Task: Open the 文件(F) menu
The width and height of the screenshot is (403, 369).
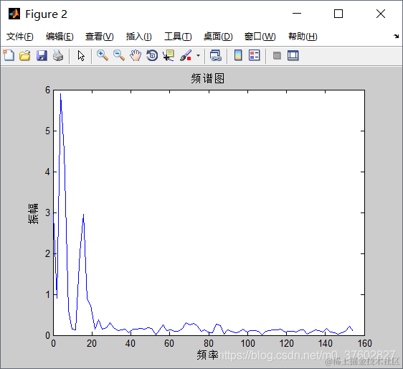Action: pyautogui.click(x=20, y=37)
